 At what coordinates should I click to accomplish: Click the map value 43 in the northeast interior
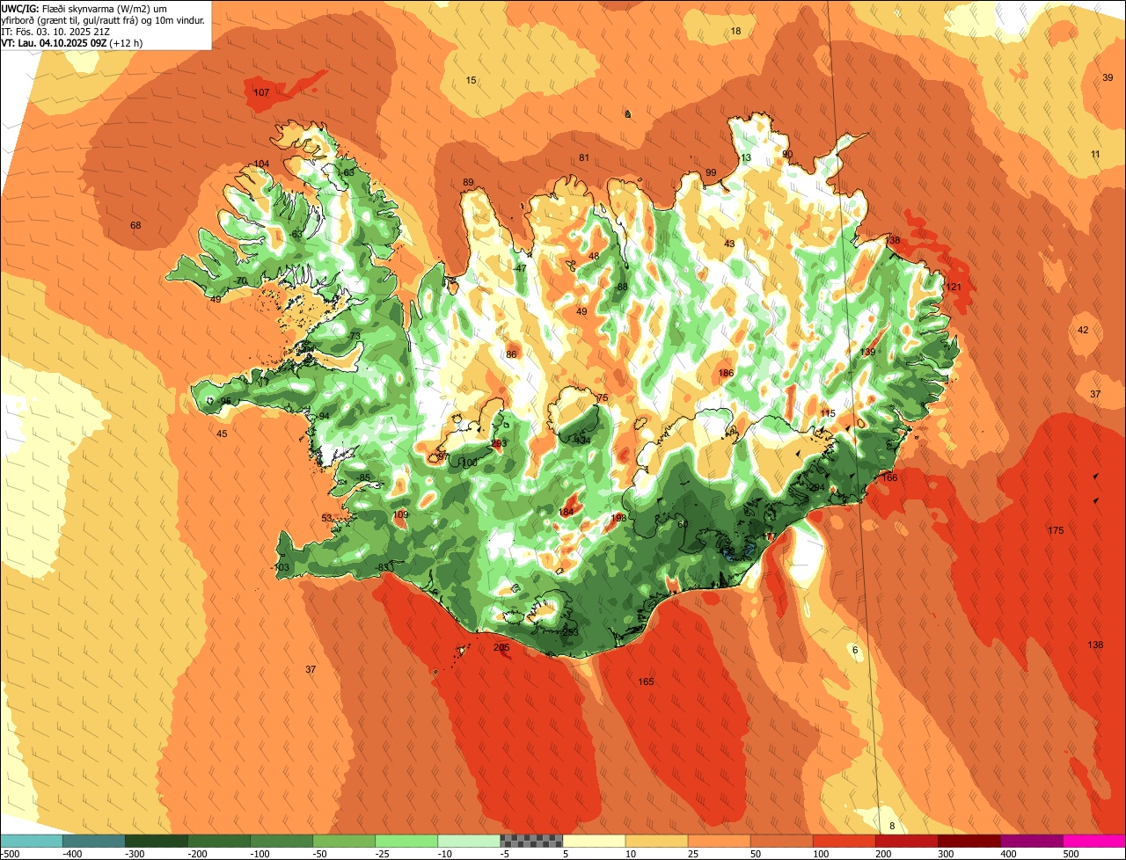729,244
